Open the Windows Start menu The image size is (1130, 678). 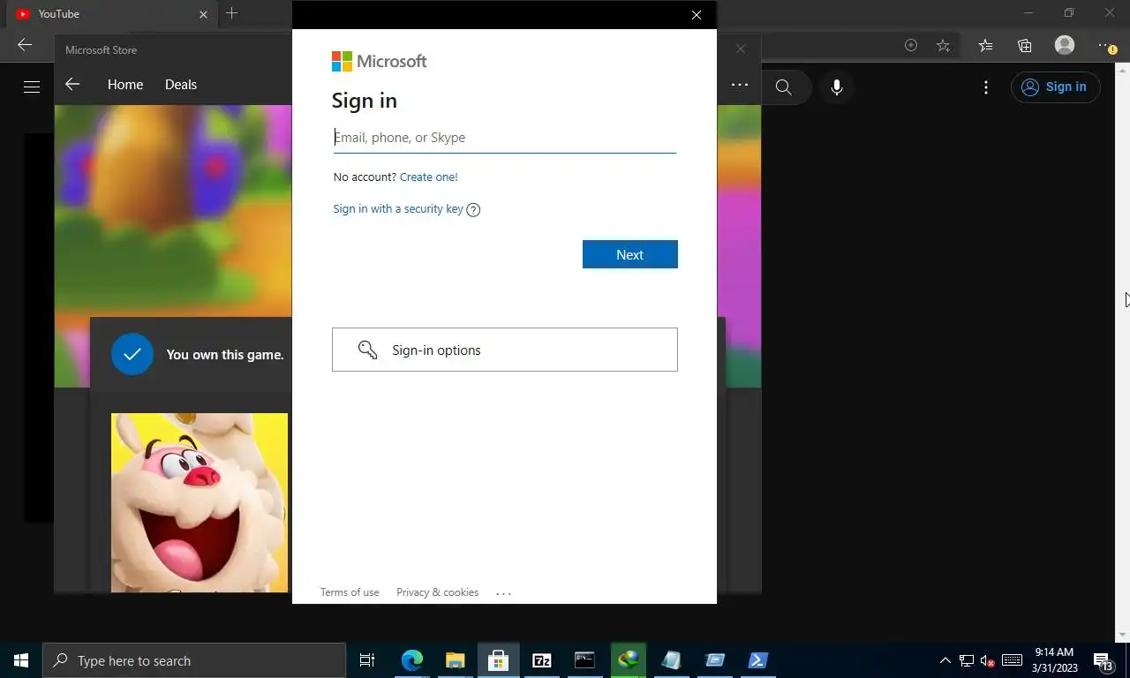click(21, 660)
